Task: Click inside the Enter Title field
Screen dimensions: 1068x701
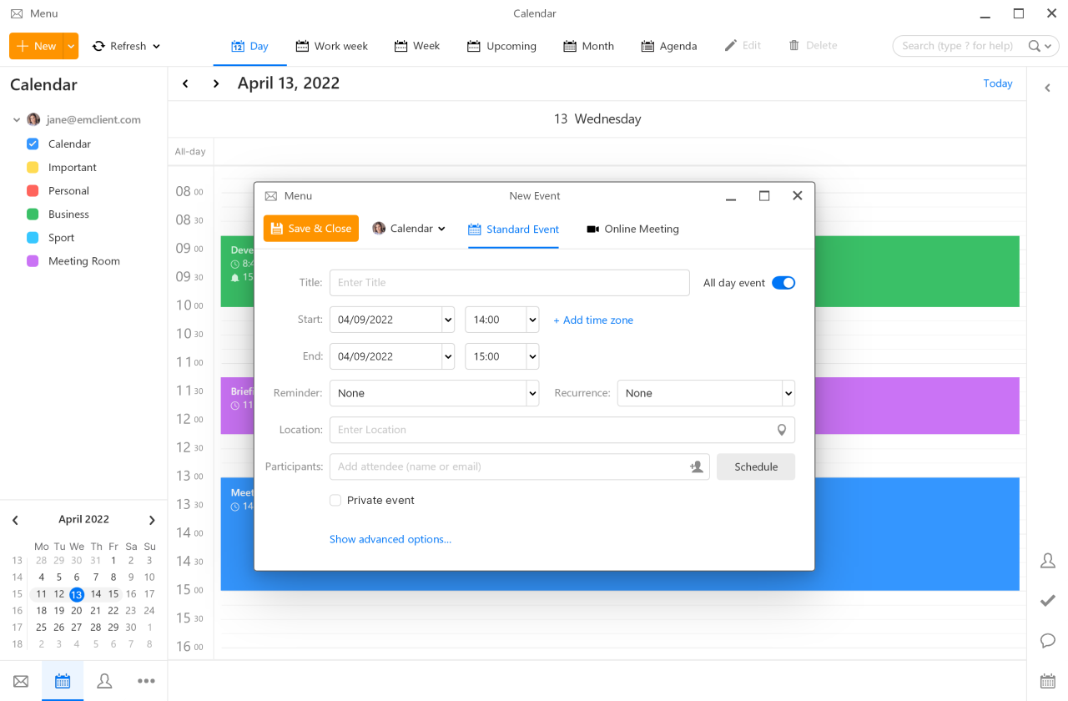Action: click(x=509, y=282)
